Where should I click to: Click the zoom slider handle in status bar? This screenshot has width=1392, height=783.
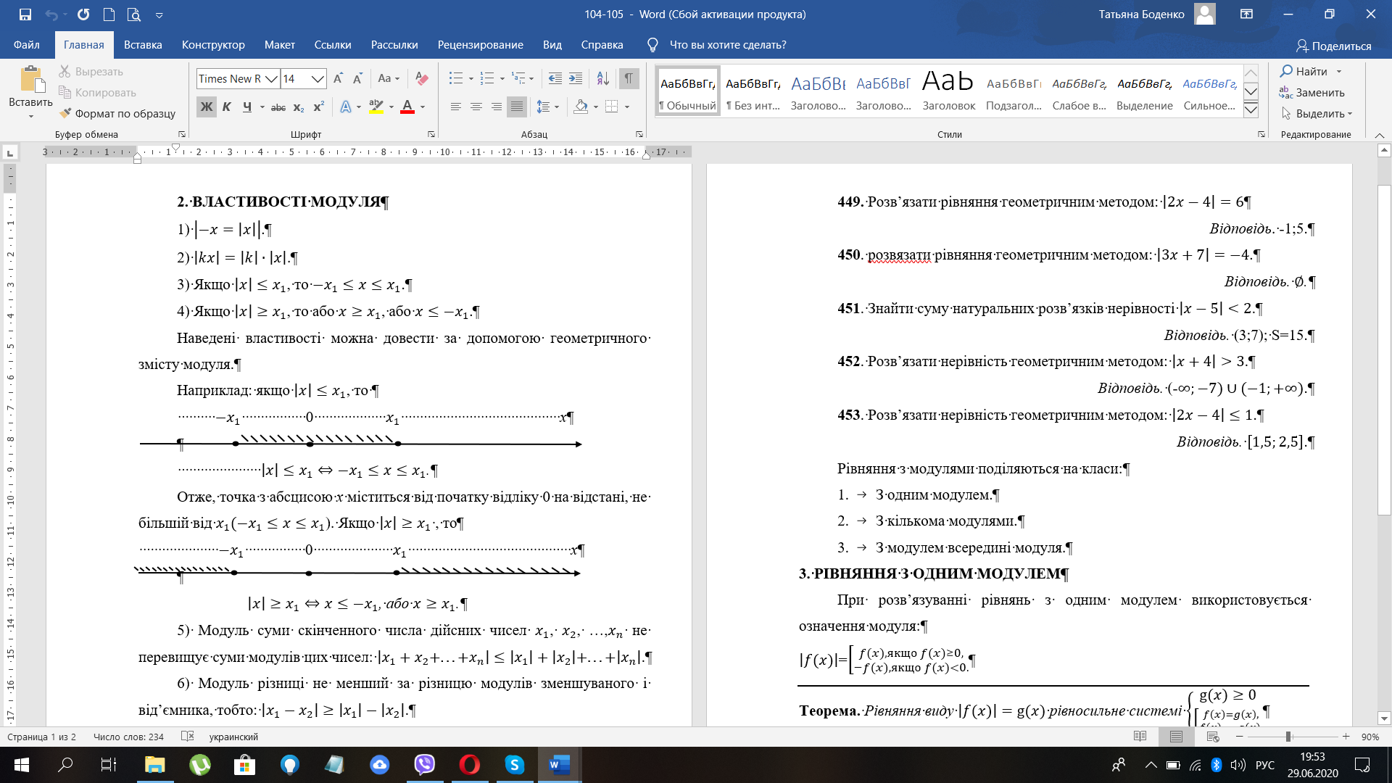1288,737
